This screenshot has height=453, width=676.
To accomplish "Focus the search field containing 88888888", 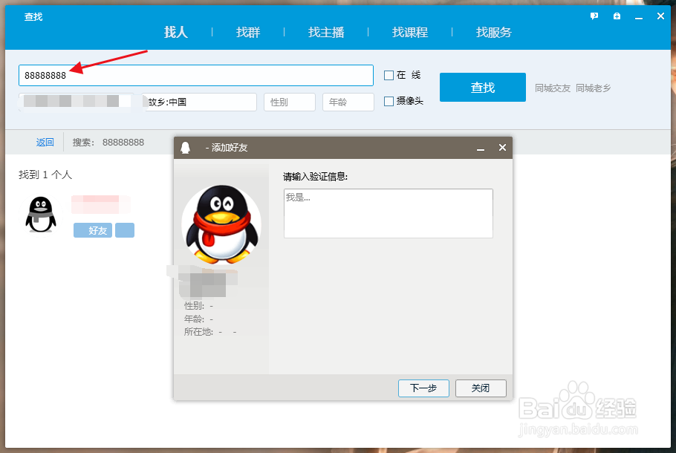I will point(195,76).
